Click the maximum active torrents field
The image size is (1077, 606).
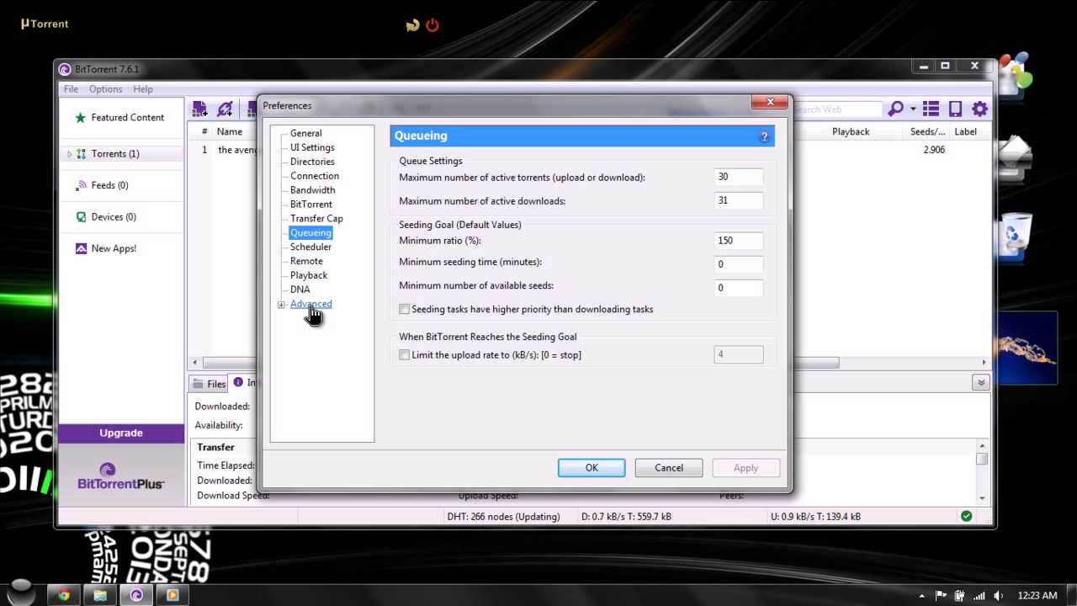738,177
